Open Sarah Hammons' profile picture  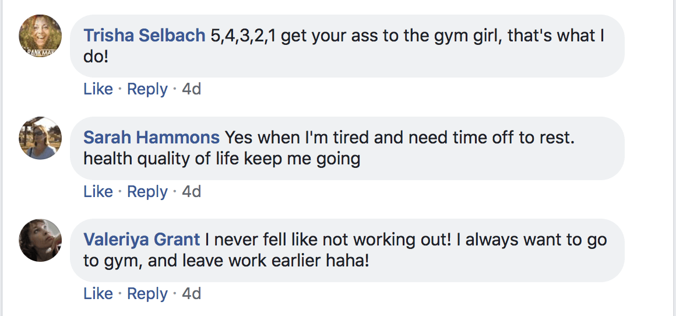click(x=40, y=138)
